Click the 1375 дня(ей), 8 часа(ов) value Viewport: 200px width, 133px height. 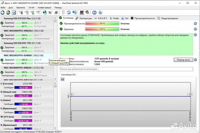pyautogui.click(x=107, y=59)
